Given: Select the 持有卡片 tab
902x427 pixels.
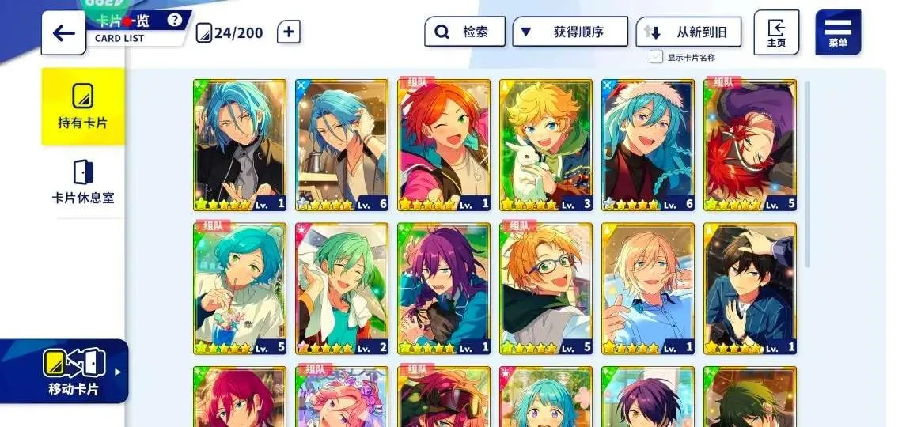Looking at the screenshot, I should (83, 106).
